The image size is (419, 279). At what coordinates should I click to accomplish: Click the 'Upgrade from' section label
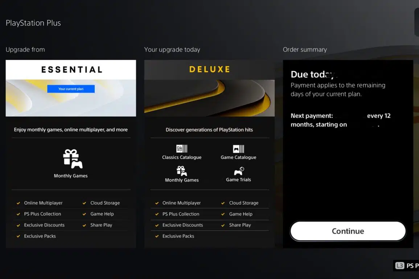[25, 50]
